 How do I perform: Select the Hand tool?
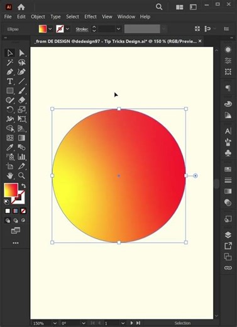coord(9,175)
